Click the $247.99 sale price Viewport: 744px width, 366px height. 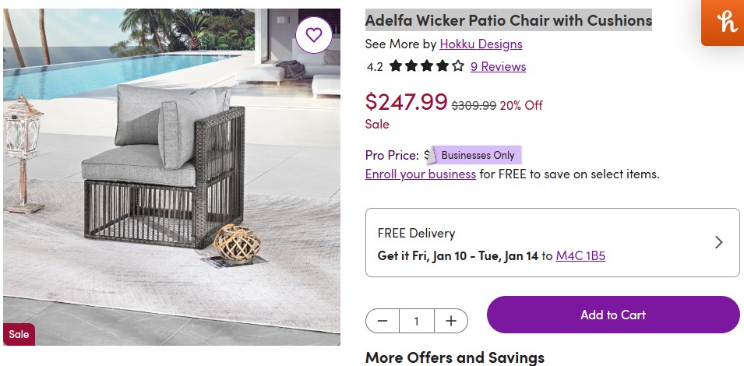[x=406, y=102]
